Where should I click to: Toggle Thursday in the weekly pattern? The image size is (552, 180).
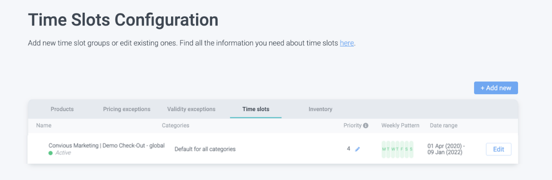(x=397, y=149)
